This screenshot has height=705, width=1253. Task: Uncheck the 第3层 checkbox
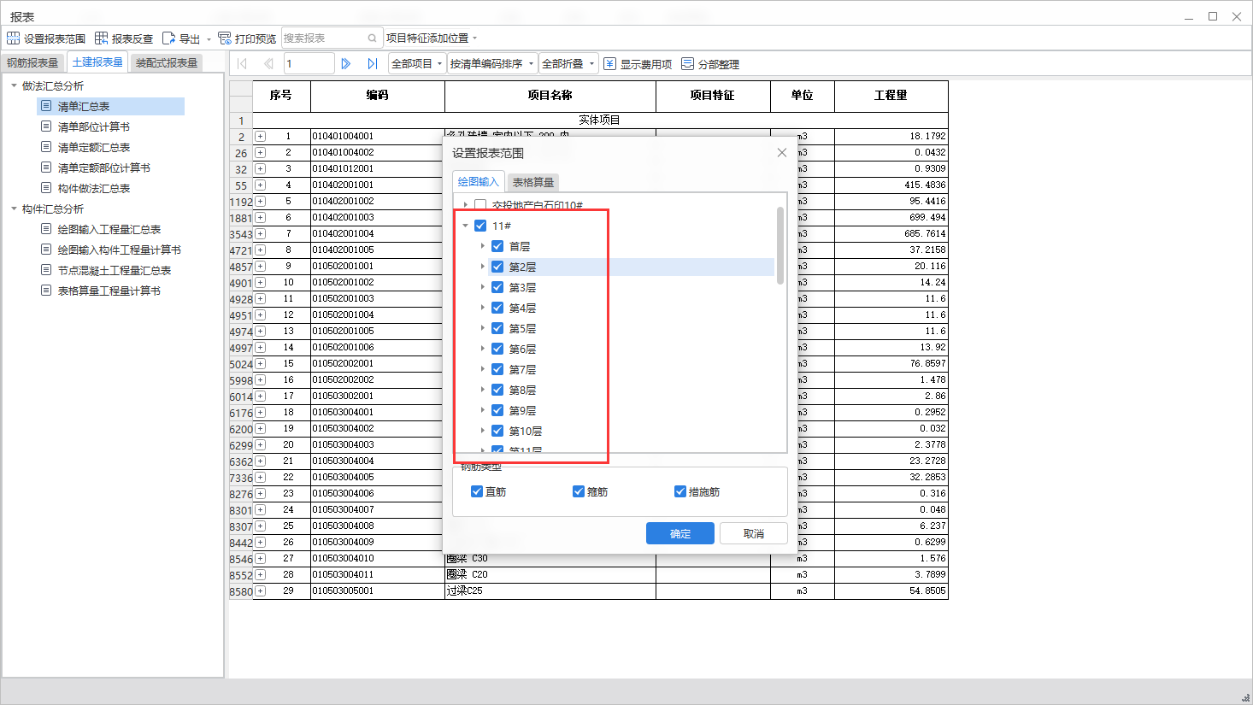coord(497,287)
